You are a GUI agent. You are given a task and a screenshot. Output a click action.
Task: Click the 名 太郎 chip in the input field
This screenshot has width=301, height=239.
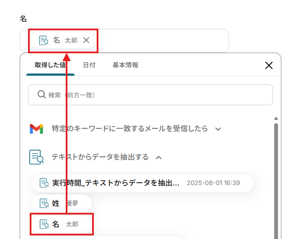[62, 40]
